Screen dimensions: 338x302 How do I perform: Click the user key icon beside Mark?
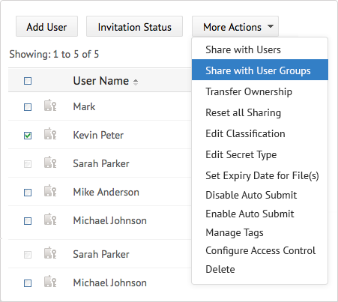pyautogui.click(x=50, y=105)
